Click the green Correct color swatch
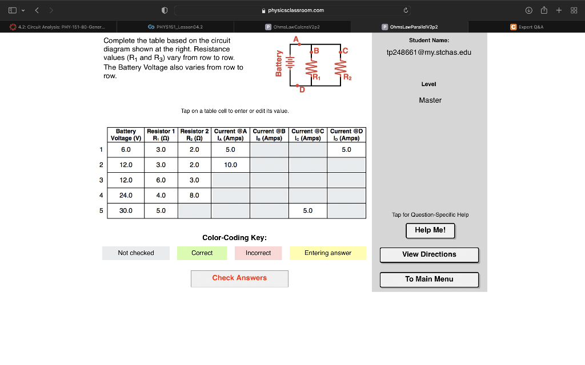Screen dimensions: 585x365 pos(202,253)
